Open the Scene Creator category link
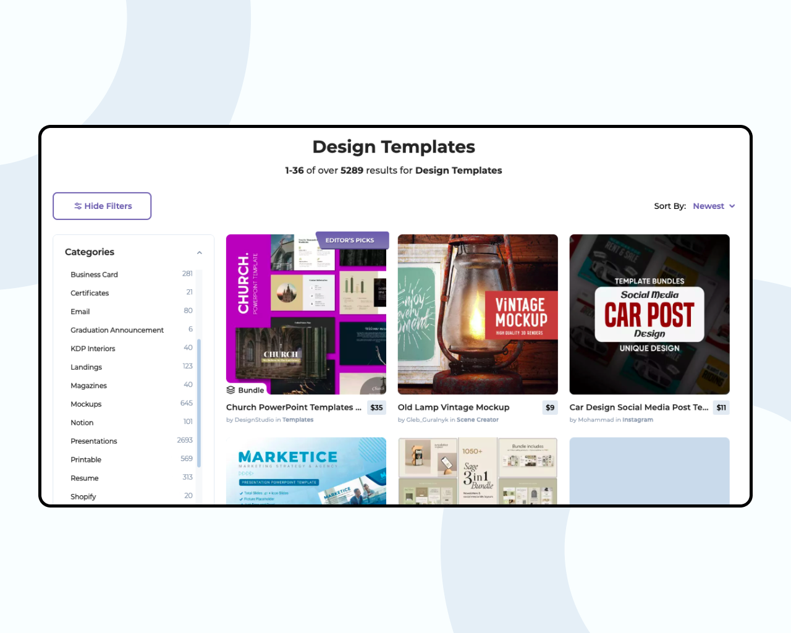The height and width of the screenshot is (633, 791). [478, 420]
